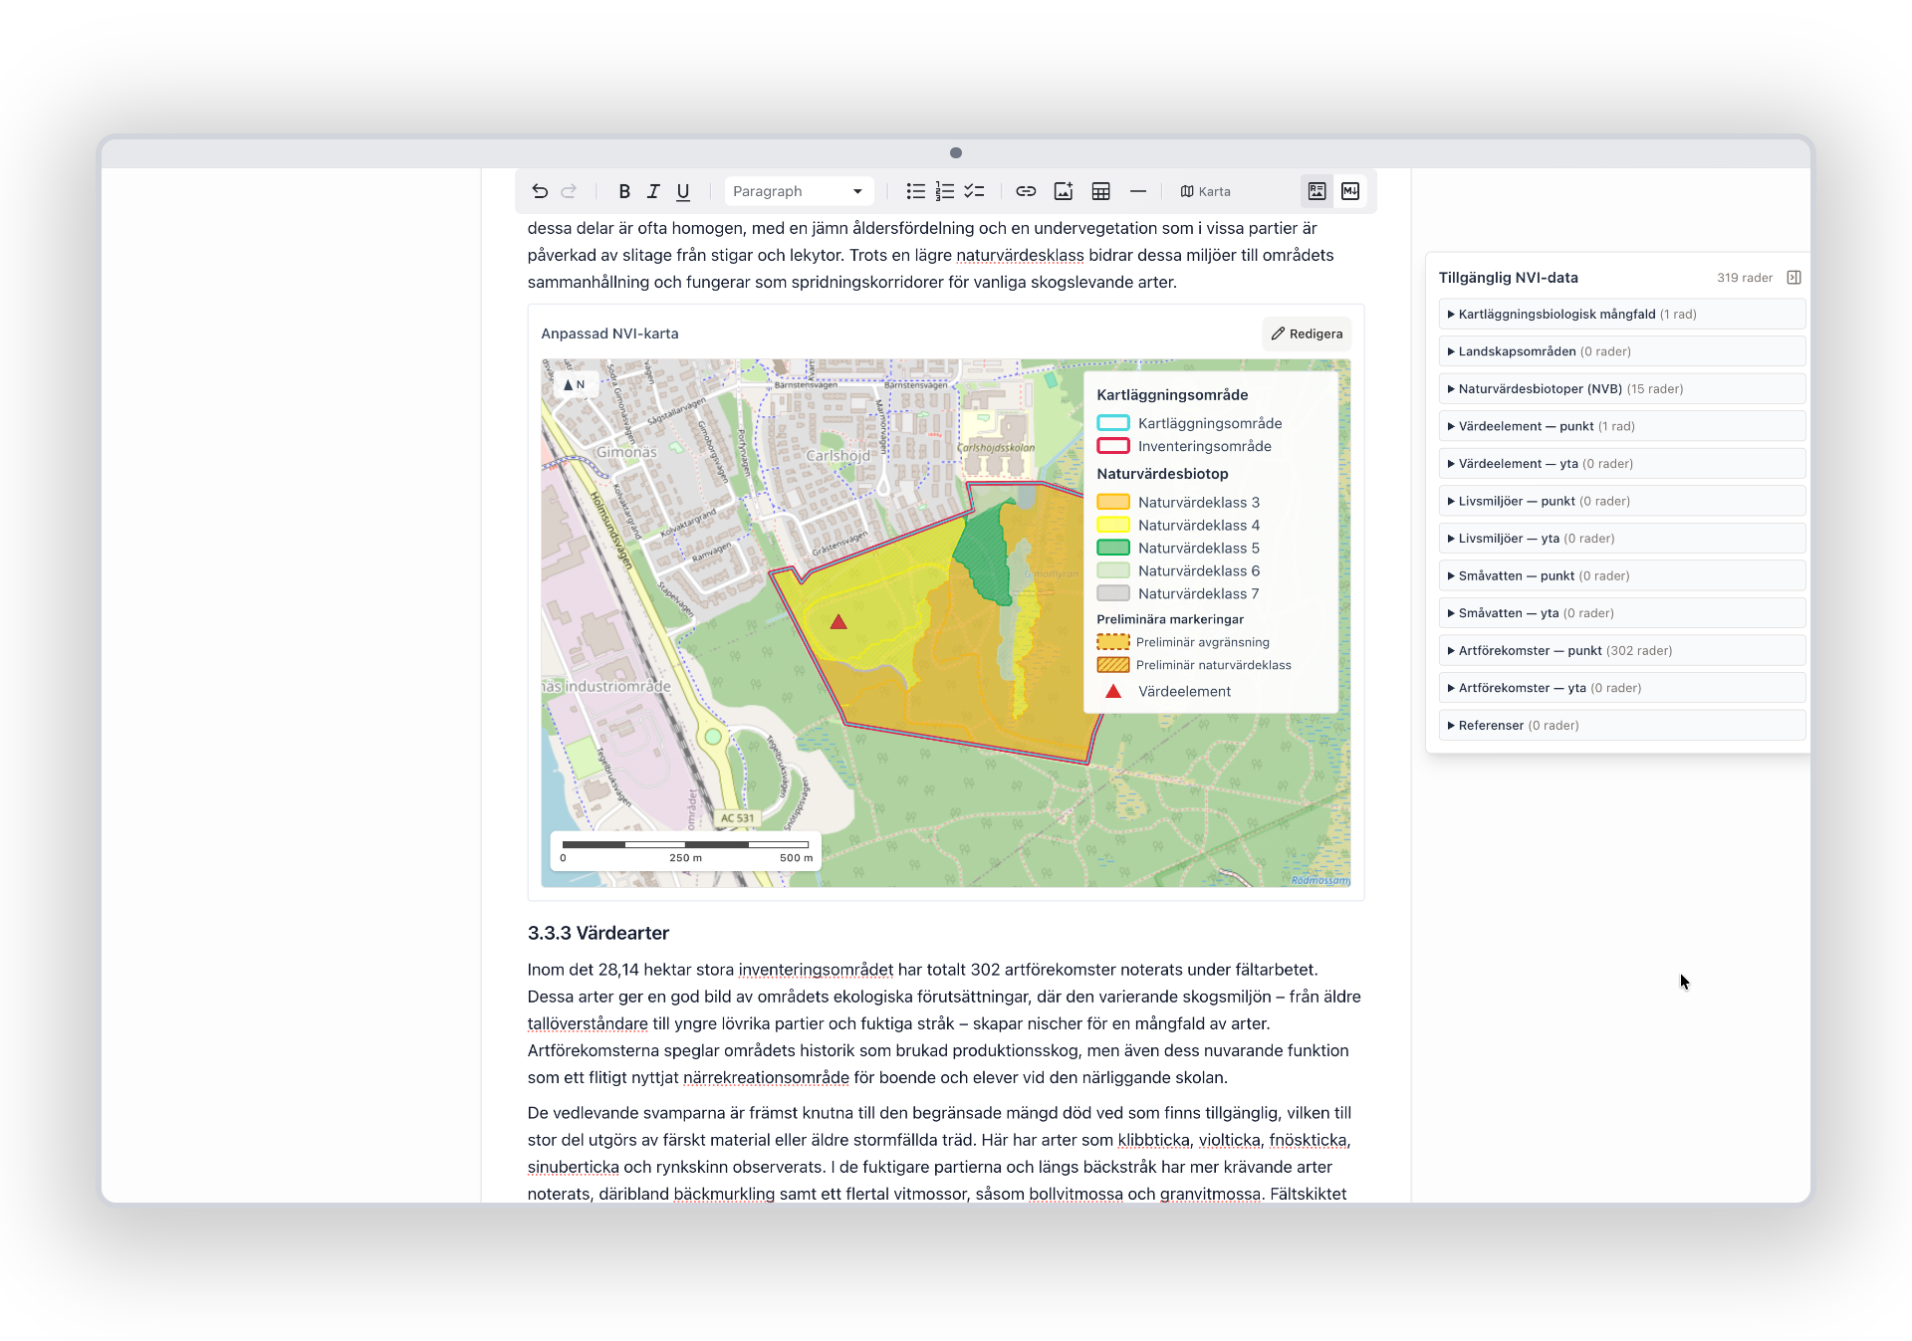
Task: Click the undo arrow icon
Action: coord(540,191)
